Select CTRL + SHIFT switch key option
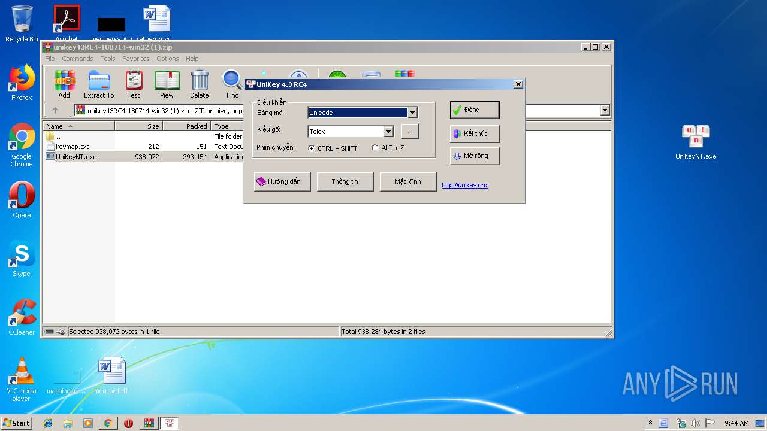 click(x=333, y=148)
